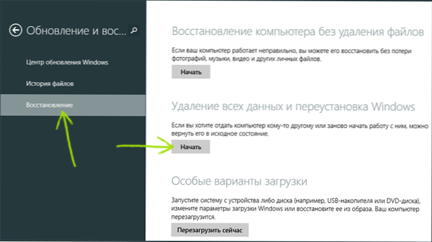This screenshot has height=242, width=432.
Task: Click paragraph starting Запустите систему с устройства
Action: point(295,209)
